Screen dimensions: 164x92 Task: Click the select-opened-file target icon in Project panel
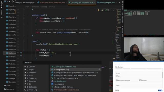13,2
